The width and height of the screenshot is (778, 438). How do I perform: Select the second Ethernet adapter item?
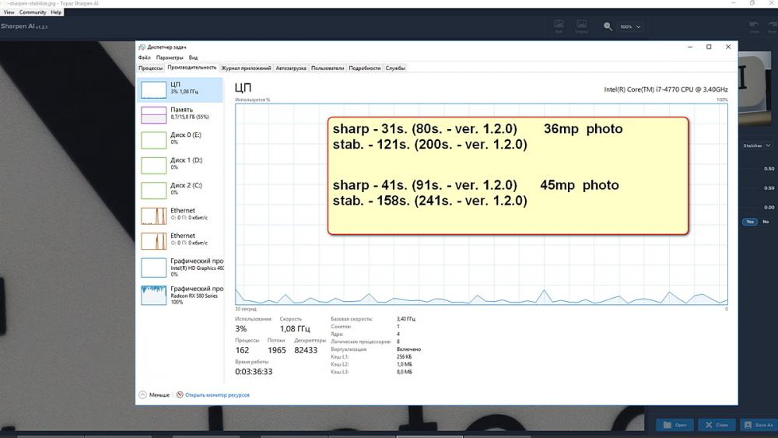(x=180, y=241)
